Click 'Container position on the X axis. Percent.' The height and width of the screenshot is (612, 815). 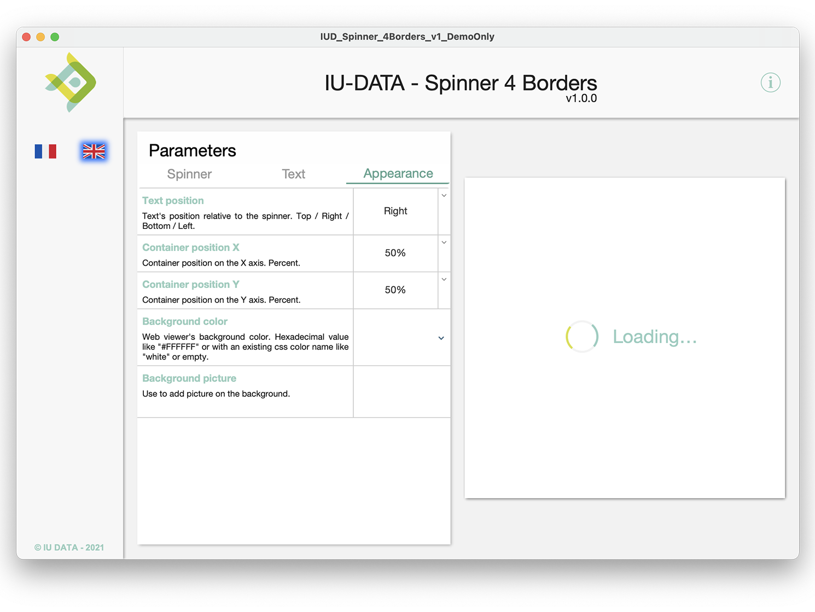(x=221, y=263)
